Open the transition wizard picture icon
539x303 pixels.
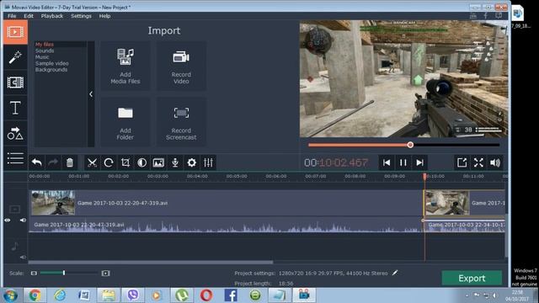point(158,162)
